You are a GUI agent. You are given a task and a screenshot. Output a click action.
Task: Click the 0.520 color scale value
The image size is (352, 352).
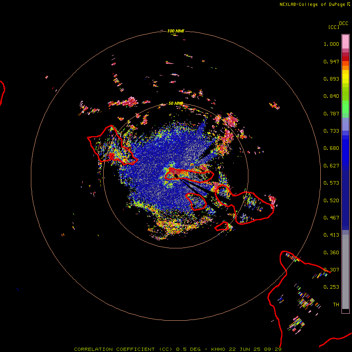[331, 201]
